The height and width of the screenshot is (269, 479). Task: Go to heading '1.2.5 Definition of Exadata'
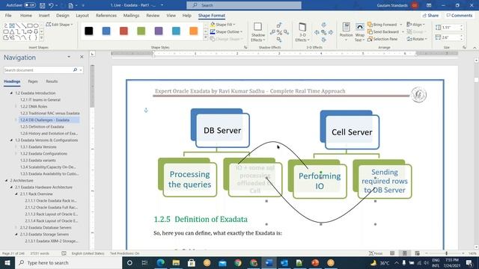[x=42, y=126]
